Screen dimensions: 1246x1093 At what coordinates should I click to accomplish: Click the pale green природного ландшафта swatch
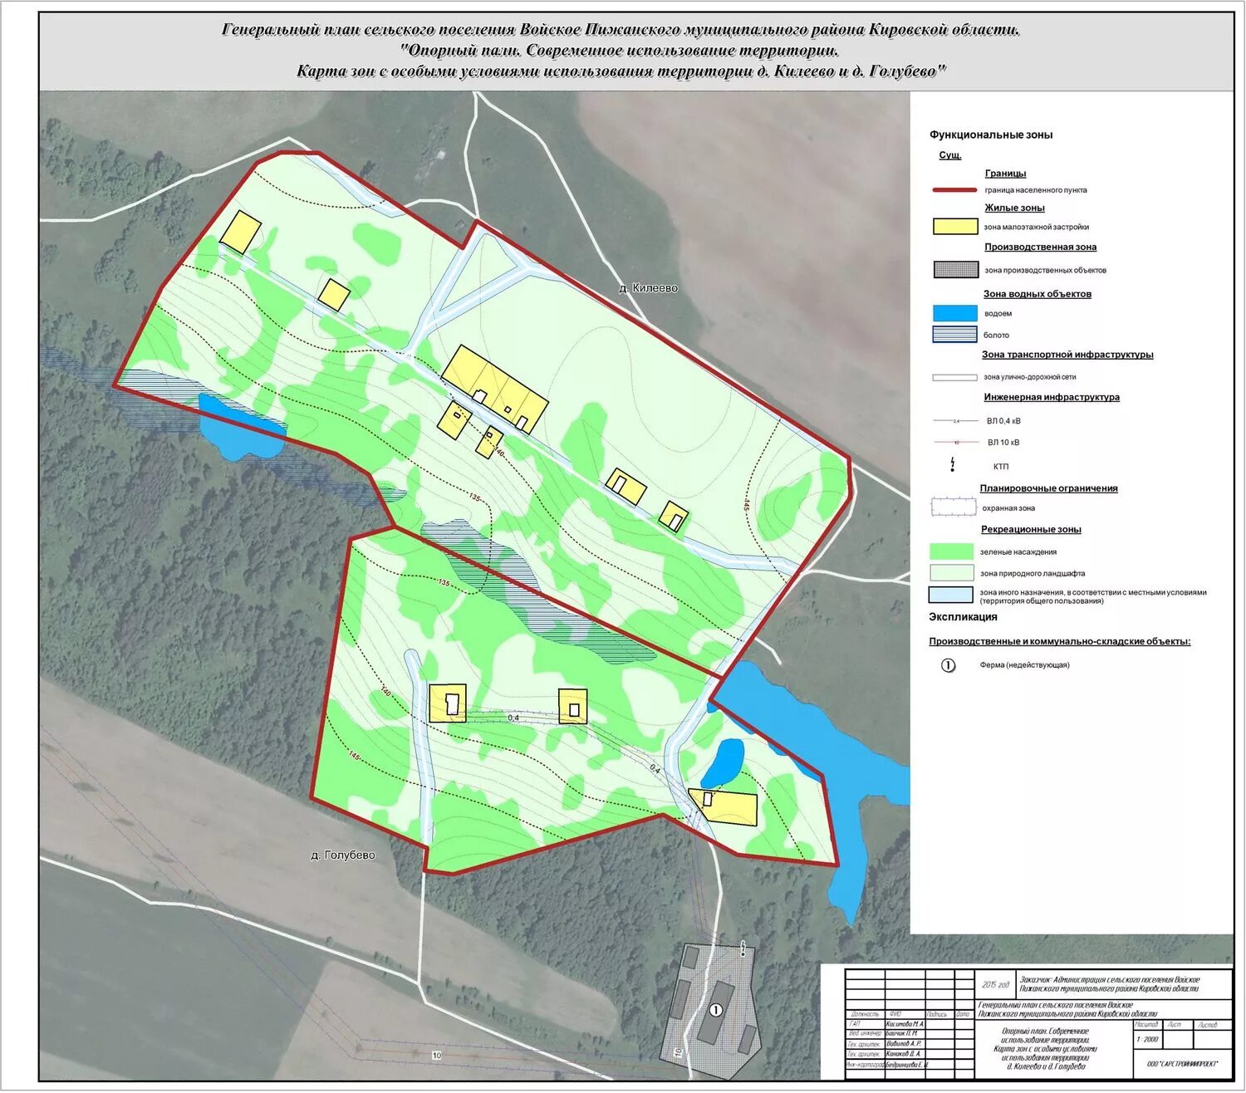coord(951,573)
